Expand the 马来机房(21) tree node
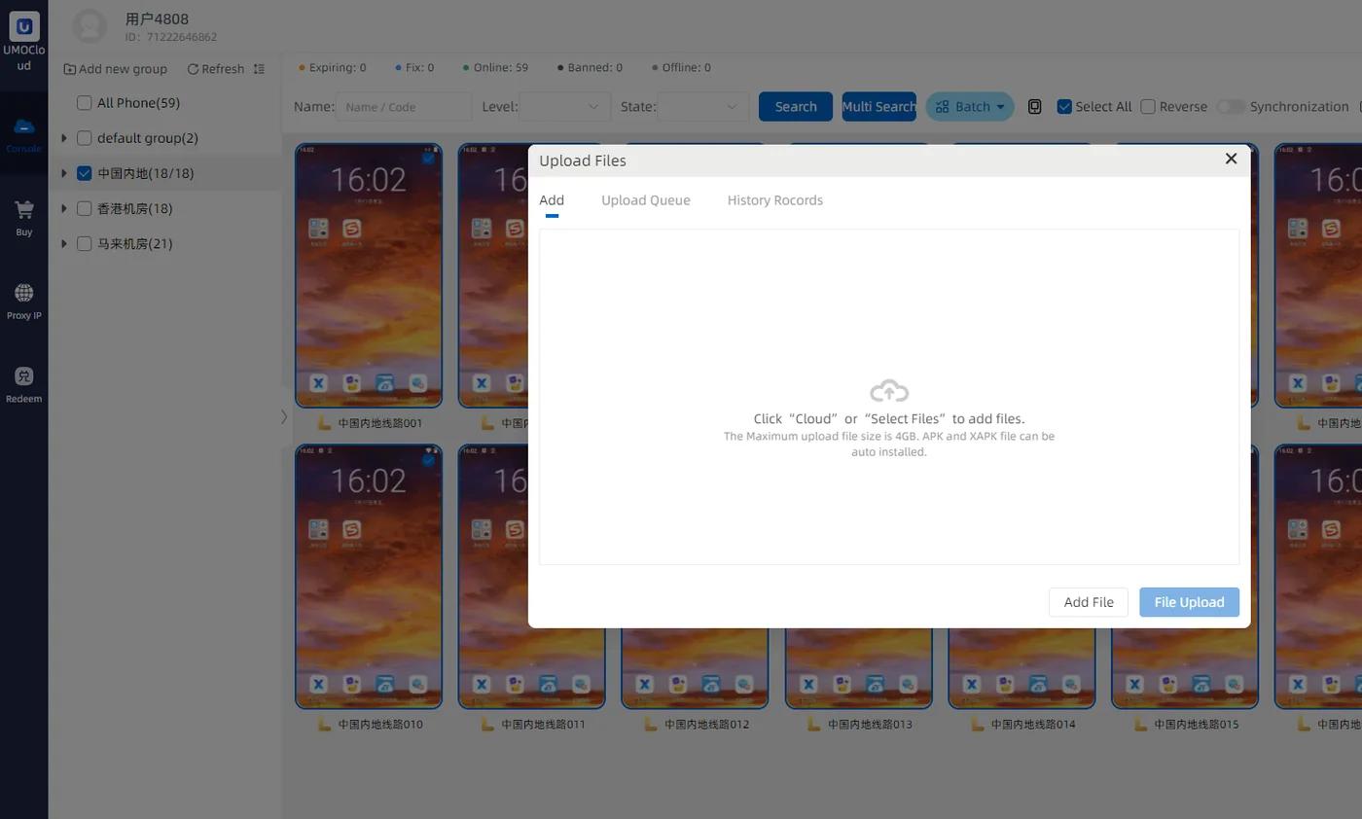Screen dimensions: 1362x819 click(x=64, y=243)
